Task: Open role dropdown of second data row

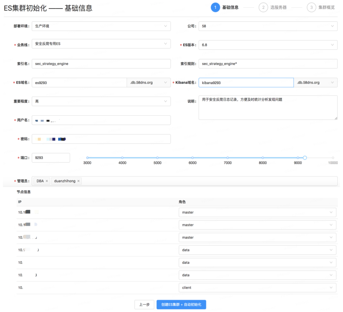Action: [x=258, y=262]
